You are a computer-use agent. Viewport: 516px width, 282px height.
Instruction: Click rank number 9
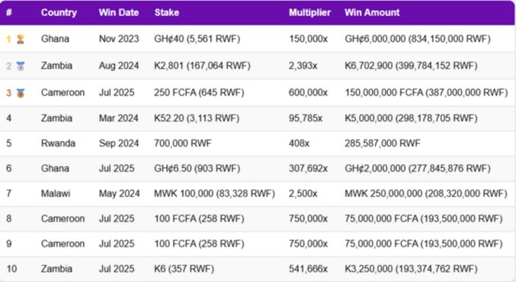point(9,243)
